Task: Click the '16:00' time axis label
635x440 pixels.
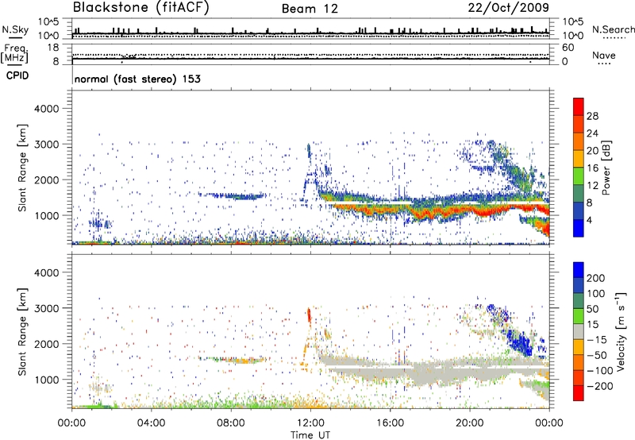Action: point(390,423)
